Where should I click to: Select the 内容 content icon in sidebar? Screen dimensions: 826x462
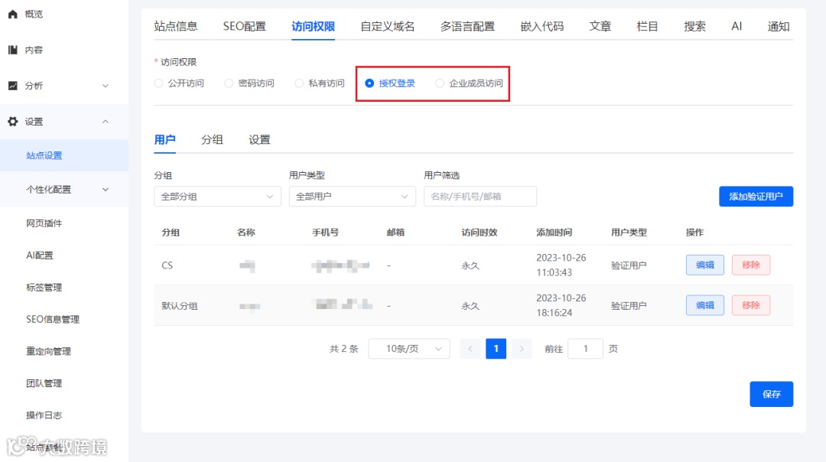click(32, 48)
